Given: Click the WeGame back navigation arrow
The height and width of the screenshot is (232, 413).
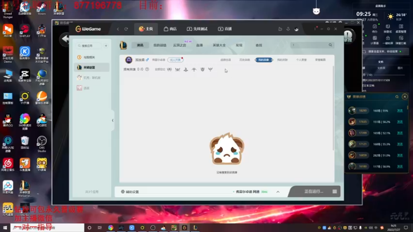Looking at the screenshot, I should (x=118, y=29).
